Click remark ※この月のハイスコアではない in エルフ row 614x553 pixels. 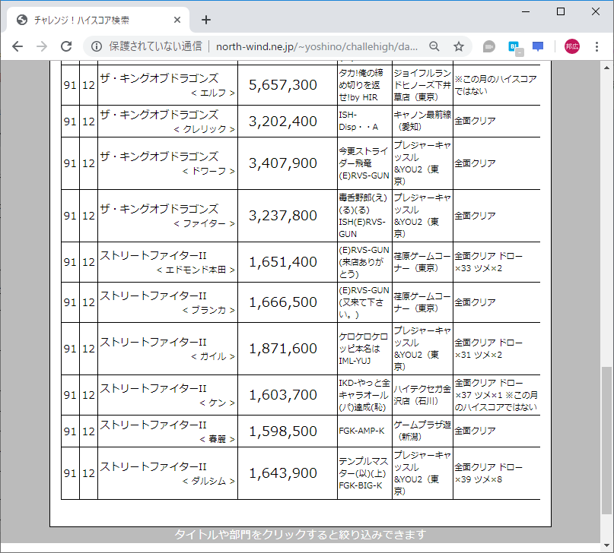click(x=496, y=85)
